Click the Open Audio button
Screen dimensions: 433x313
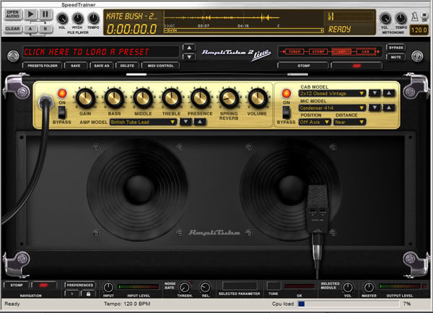click(13, 14)
